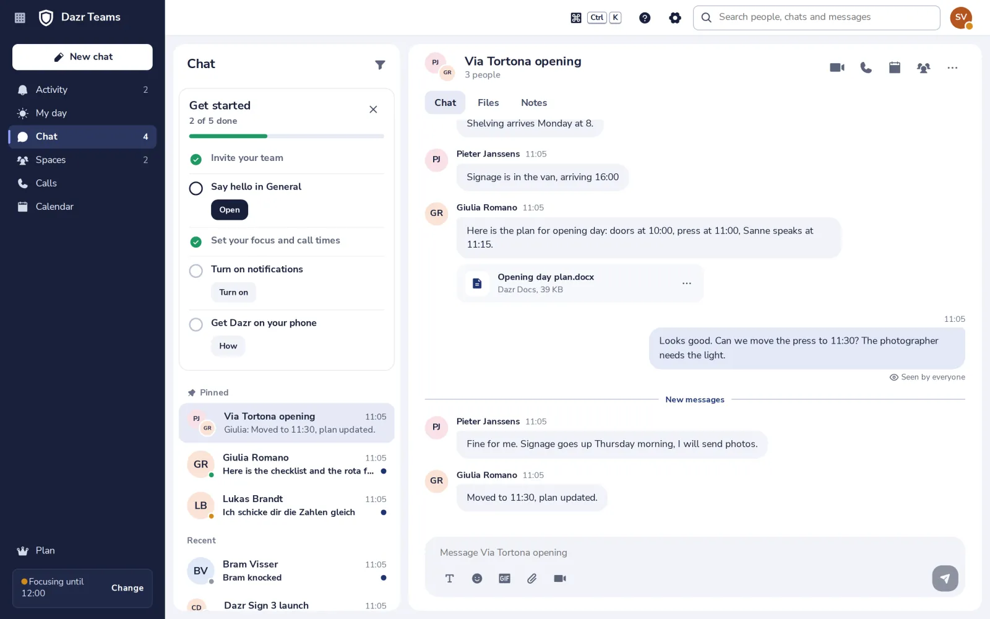Switch to the Files tab
The height and width of the screenshot is (619, 990).
pos(488,103)
